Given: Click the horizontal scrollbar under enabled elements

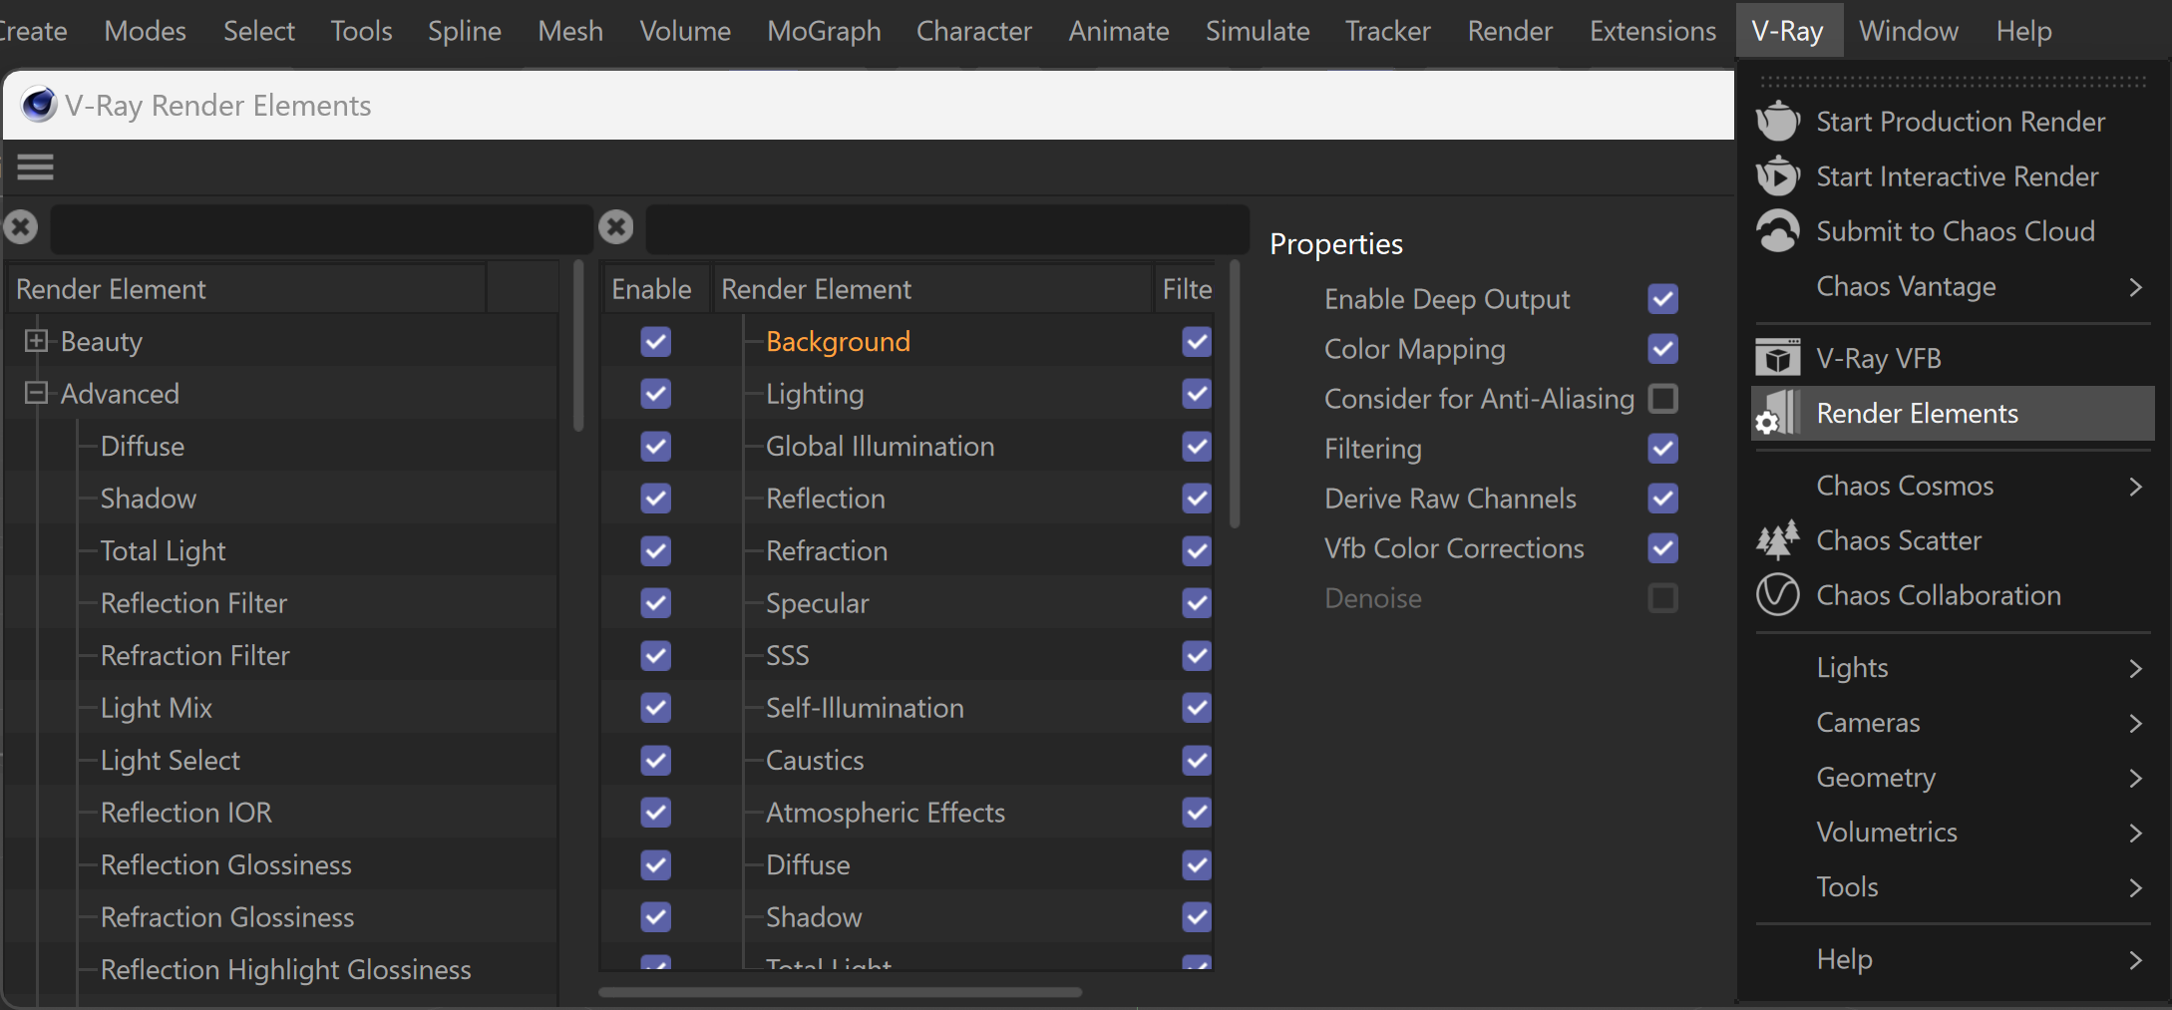Looking at the screenshot, I should [840, 992].
